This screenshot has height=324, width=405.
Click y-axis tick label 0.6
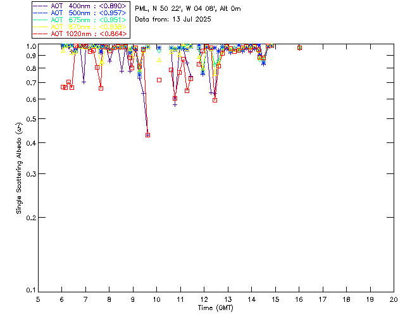(31, 99)
